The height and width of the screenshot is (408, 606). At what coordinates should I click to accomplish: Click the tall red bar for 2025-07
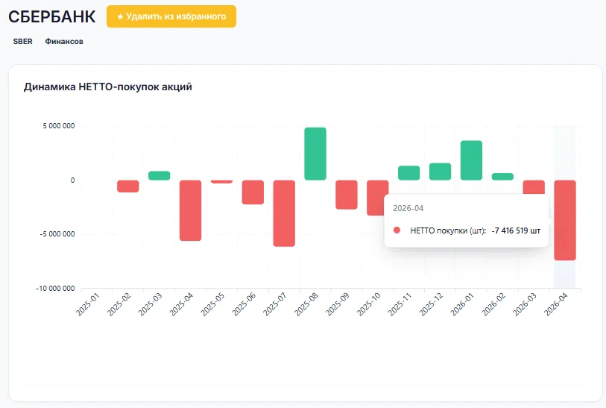(x=284, y=213)
